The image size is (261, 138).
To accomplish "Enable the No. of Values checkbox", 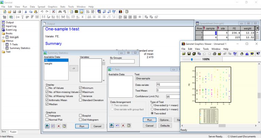I will [47, 88].
